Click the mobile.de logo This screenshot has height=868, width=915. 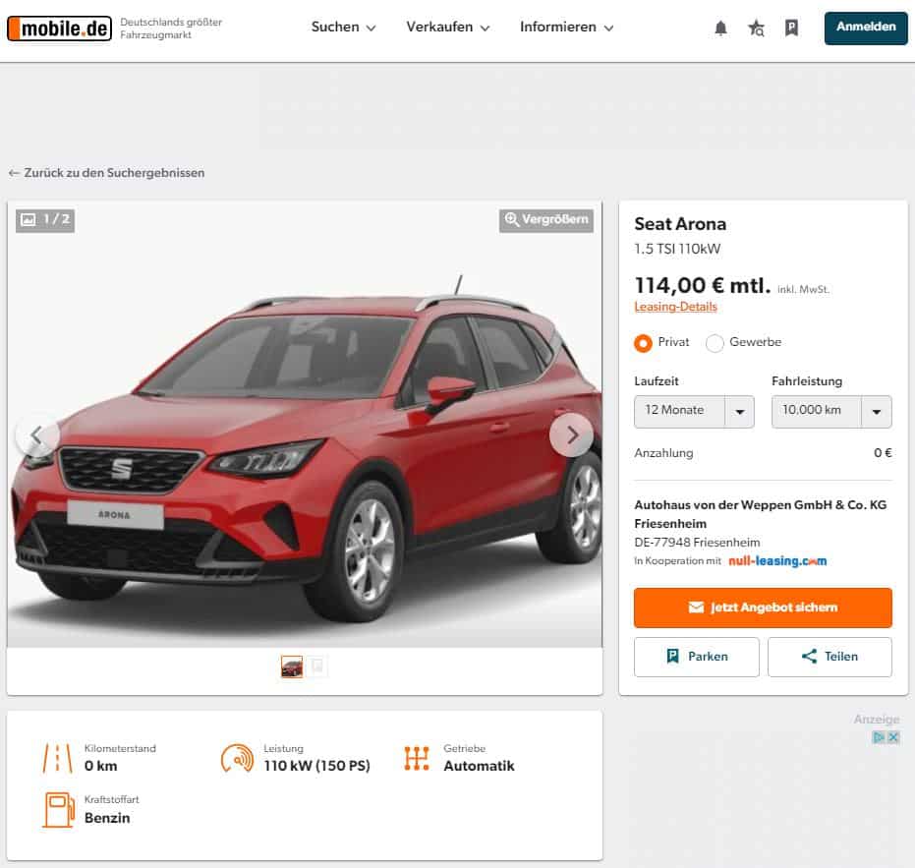point(59,29)
